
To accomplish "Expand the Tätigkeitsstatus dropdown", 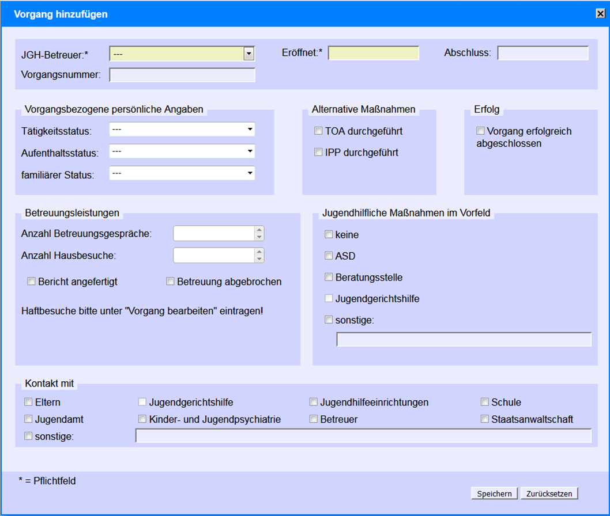I will 250,130.
